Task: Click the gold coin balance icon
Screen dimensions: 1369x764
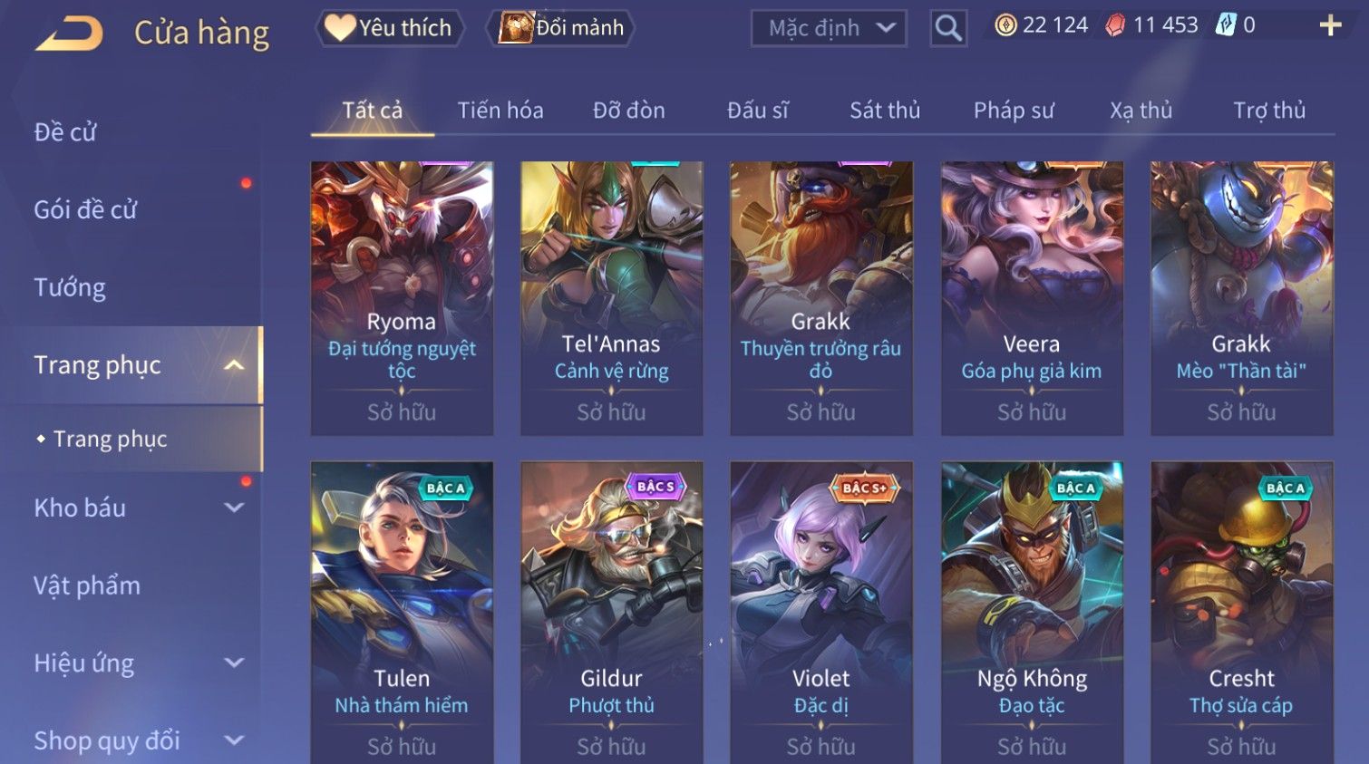Action: click(x=1005, y=25)
